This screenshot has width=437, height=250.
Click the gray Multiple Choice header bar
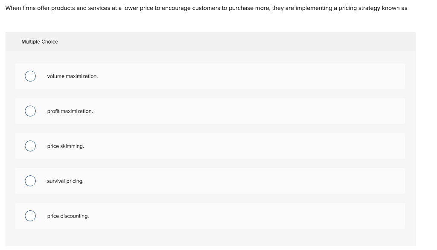pyautogui.click(x=210, y=41)
